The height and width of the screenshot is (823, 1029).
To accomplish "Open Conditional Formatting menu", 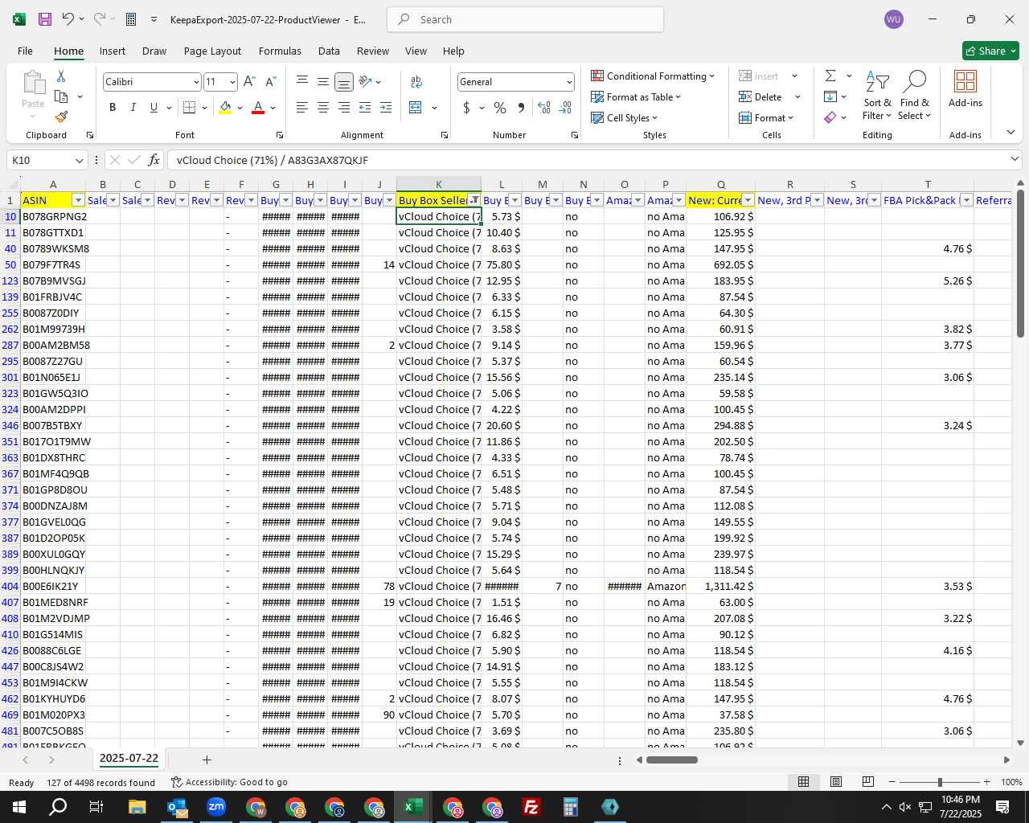I will (x=652, y=76).
